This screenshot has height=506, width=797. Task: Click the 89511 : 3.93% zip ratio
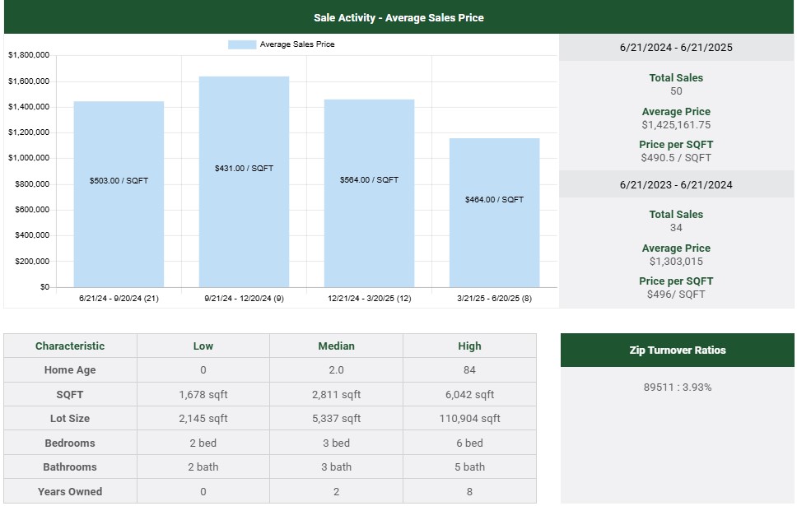(x=677, y=388)
